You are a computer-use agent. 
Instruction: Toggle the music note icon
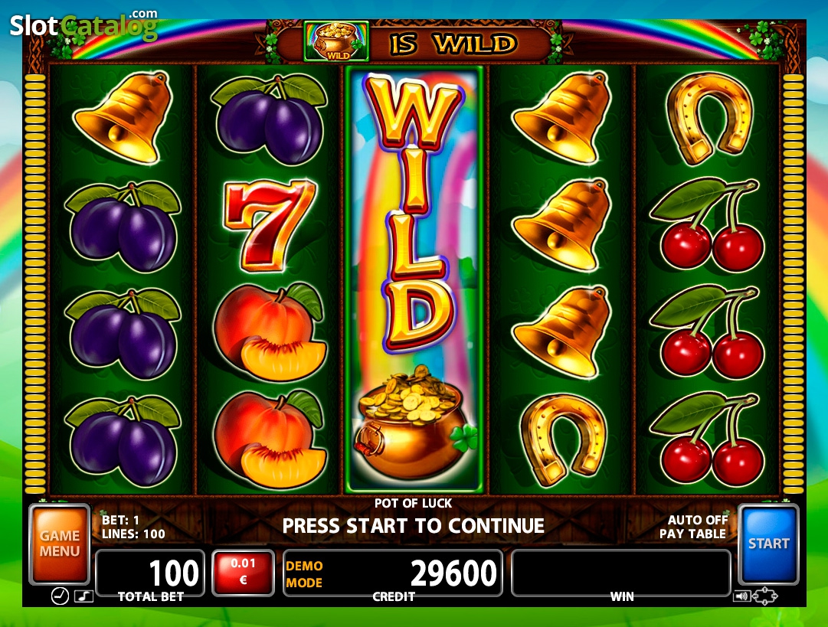pyautogui.click(x=83, y=596)
